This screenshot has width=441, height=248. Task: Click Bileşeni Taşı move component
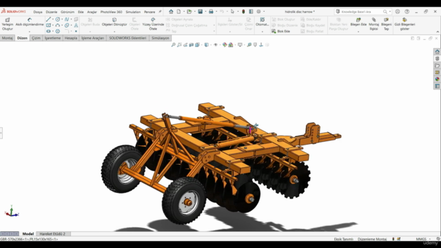387,24
